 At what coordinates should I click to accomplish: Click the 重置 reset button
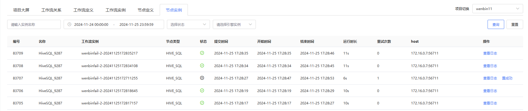point(515,24)
